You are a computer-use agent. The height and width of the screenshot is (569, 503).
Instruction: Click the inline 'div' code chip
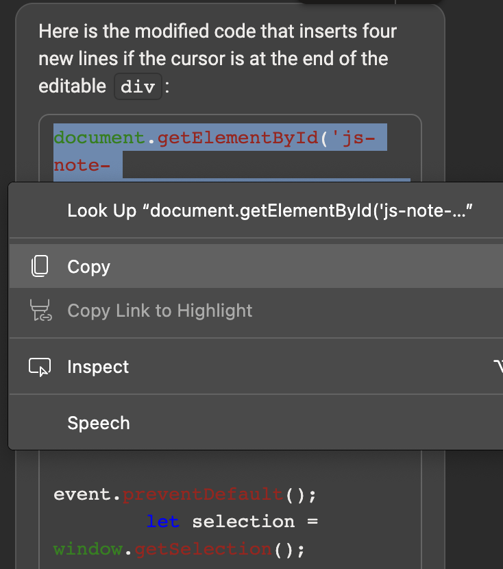click(138, 86)
